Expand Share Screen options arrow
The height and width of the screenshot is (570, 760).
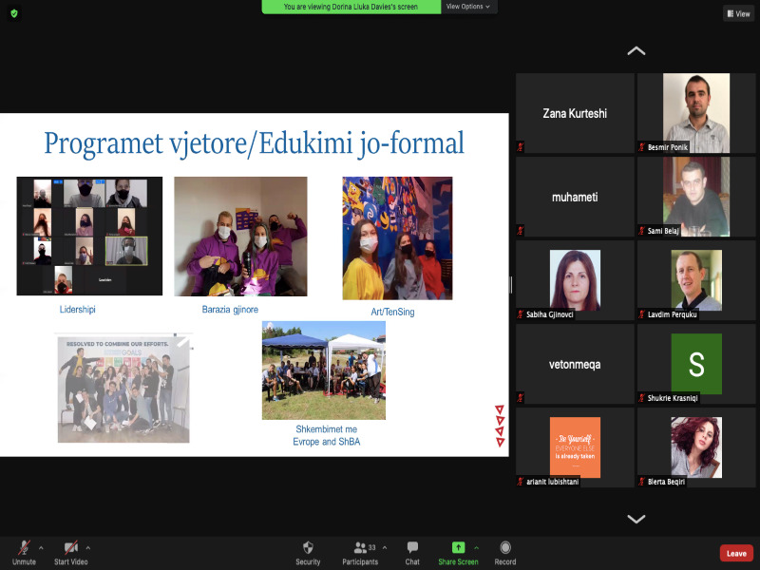pos(476,547)
